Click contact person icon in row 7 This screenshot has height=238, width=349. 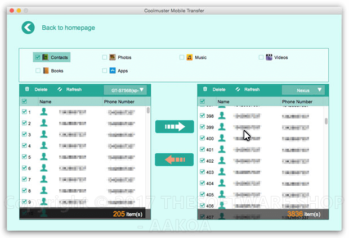pyautogui.click(x=44, y=179)
